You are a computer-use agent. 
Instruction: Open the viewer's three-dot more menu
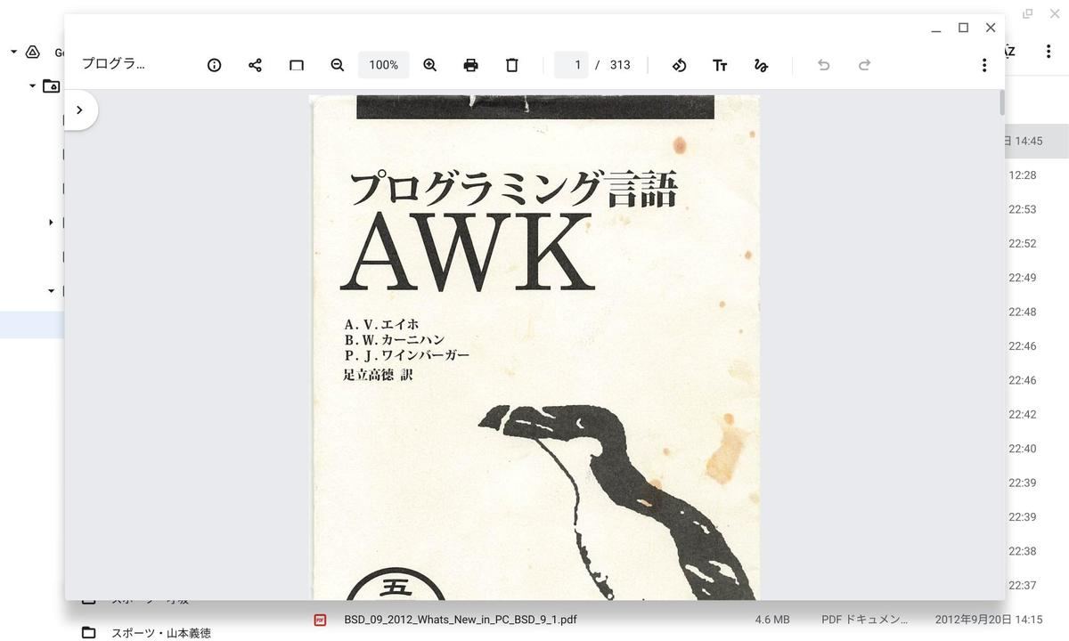coord(983,65)
